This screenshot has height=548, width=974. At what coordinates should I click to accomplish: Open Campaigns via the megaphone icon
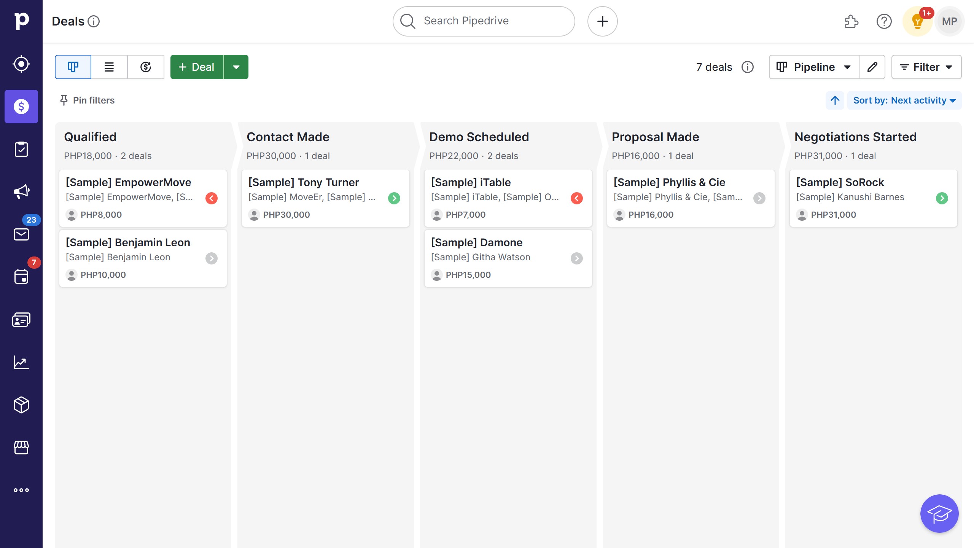[x=21, y=191]
